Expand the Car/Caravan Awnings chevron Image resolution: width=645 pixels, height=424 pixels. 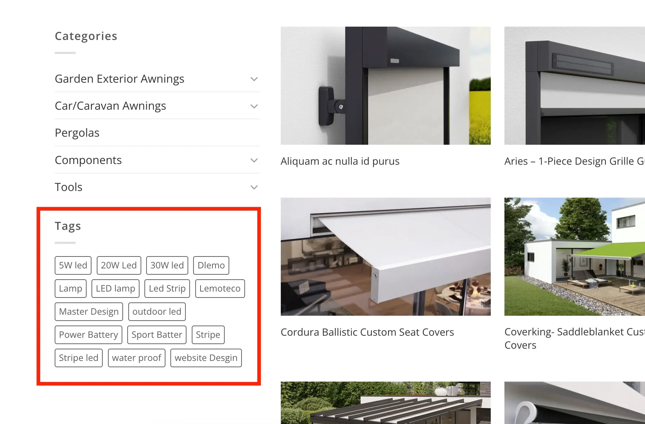click(254, 106)
